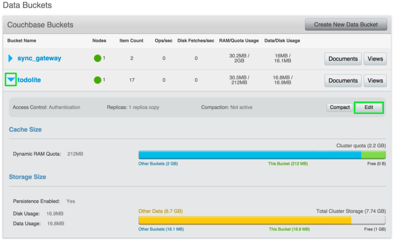Click Create New Data Bucket
The width and height of the screenshot is (395, 241).
346,24
